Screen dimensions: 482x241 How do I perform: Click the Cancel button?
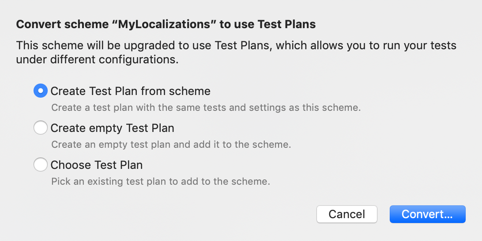click(x=347, y=214)
